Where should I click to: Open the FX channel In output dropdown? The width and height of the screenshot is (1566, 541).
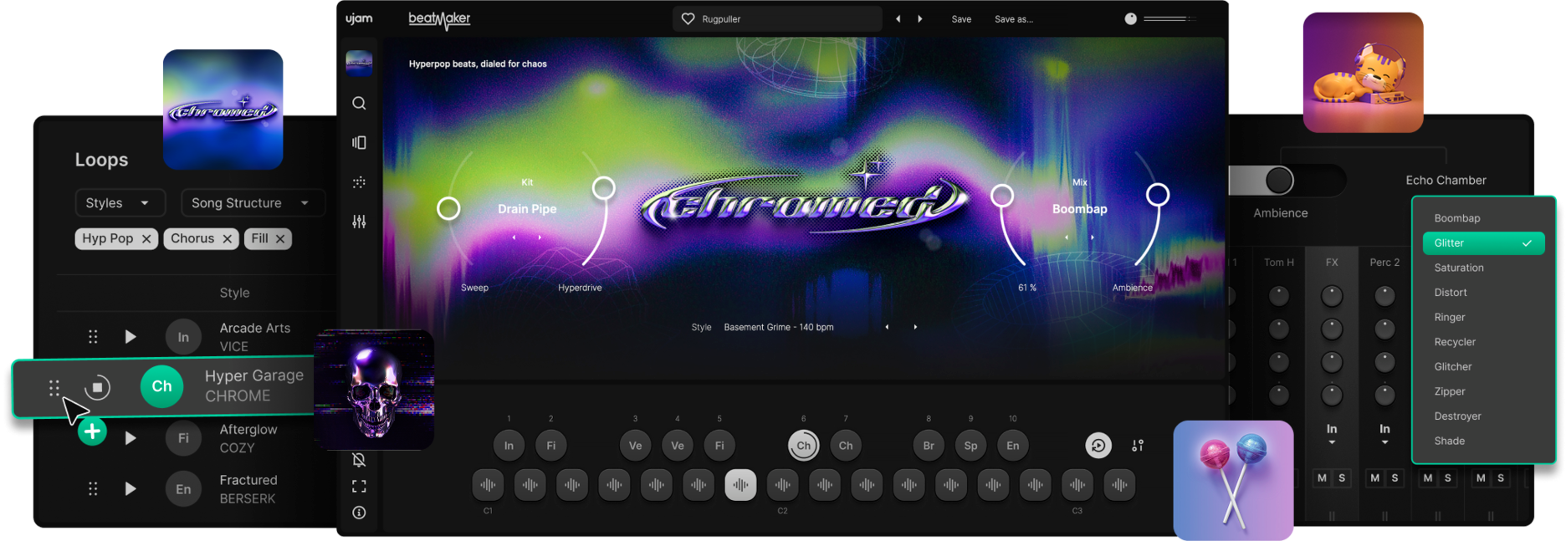1332,434
